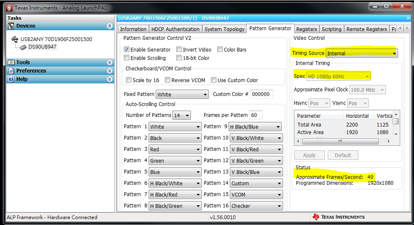Open the Pattern 3 Red dropdown
The width and height of the screenshot is (414, 225).
[175, 150]
